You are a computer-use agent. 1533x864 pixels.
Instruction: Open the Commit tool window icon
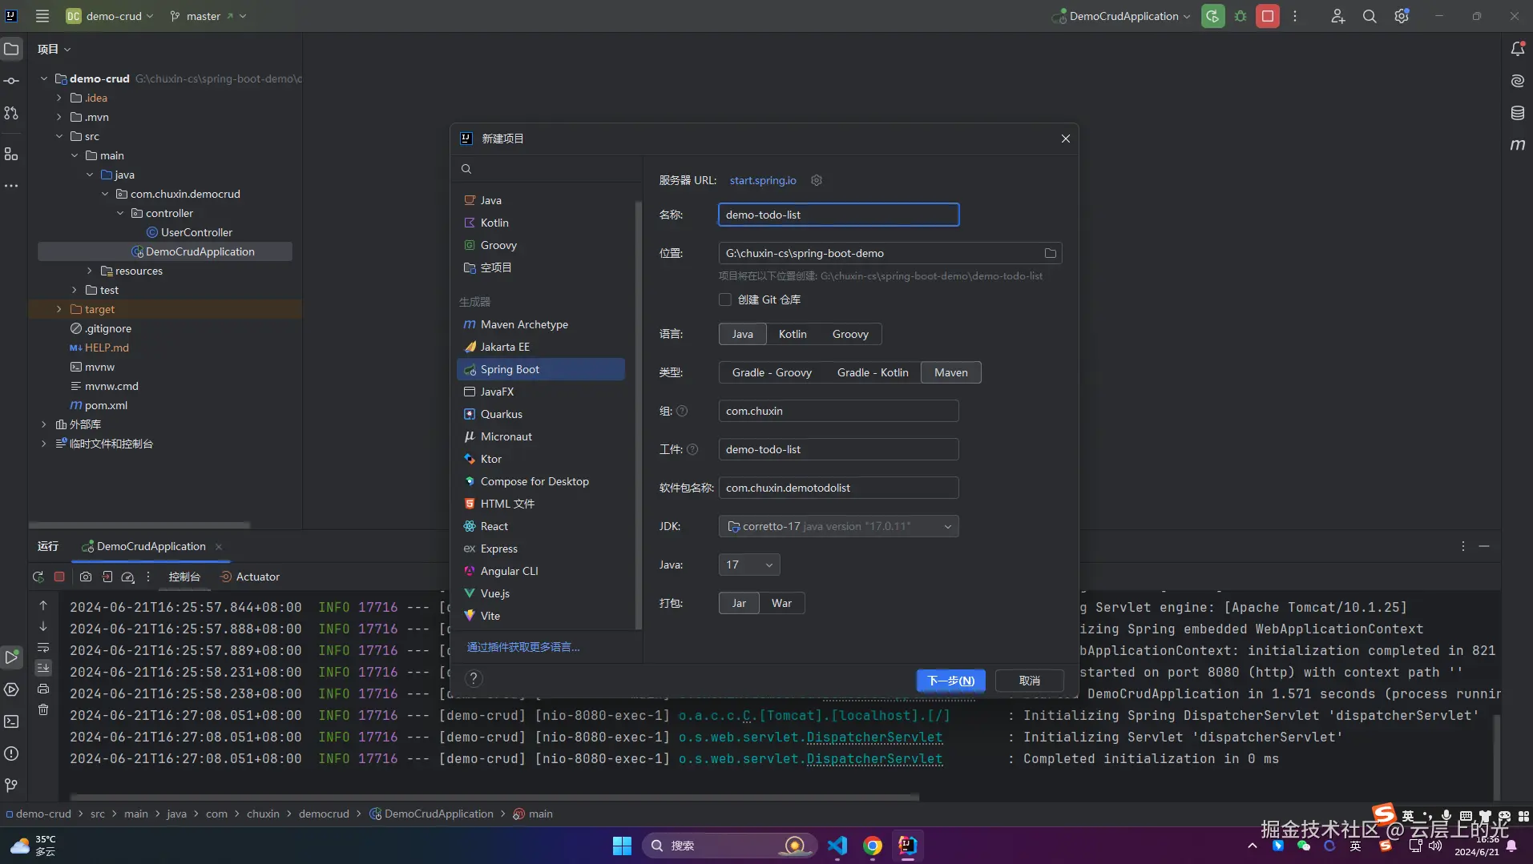click(11, 81)
